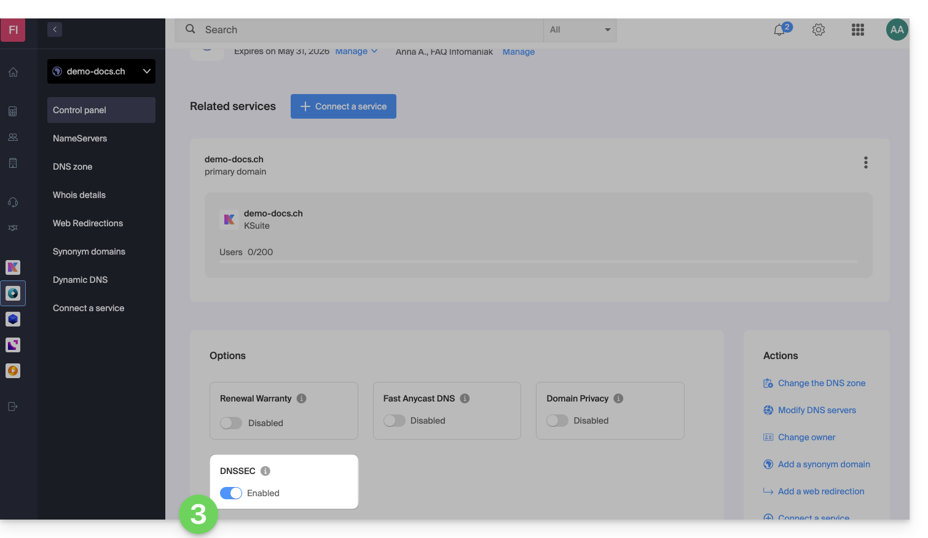
Task: Click the logout icon in left rail
Action: tap(13, 406)
